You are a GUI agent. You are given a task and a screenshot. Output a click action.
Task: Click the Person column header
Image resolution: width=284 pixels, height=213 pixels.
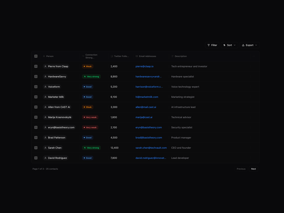click(x=48, y=56)
